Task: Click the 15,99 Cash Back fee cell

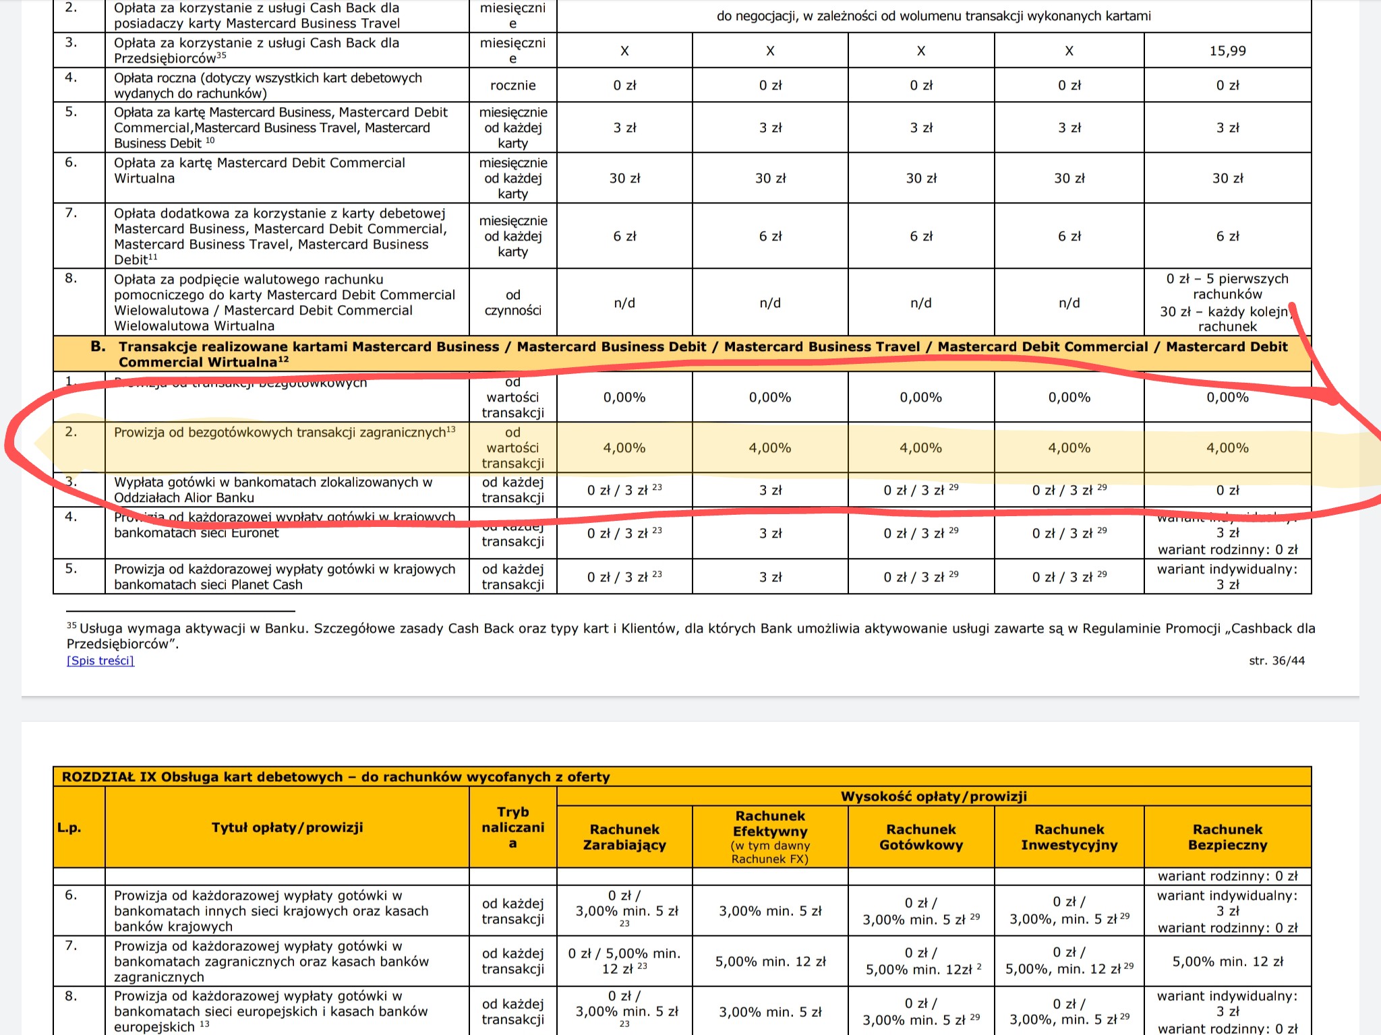Action: pos(1227,51)
